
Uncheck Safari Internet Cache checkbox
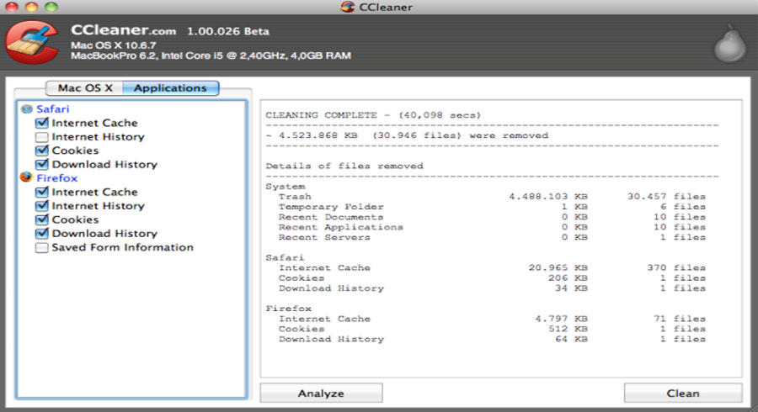tap(42, 123)
